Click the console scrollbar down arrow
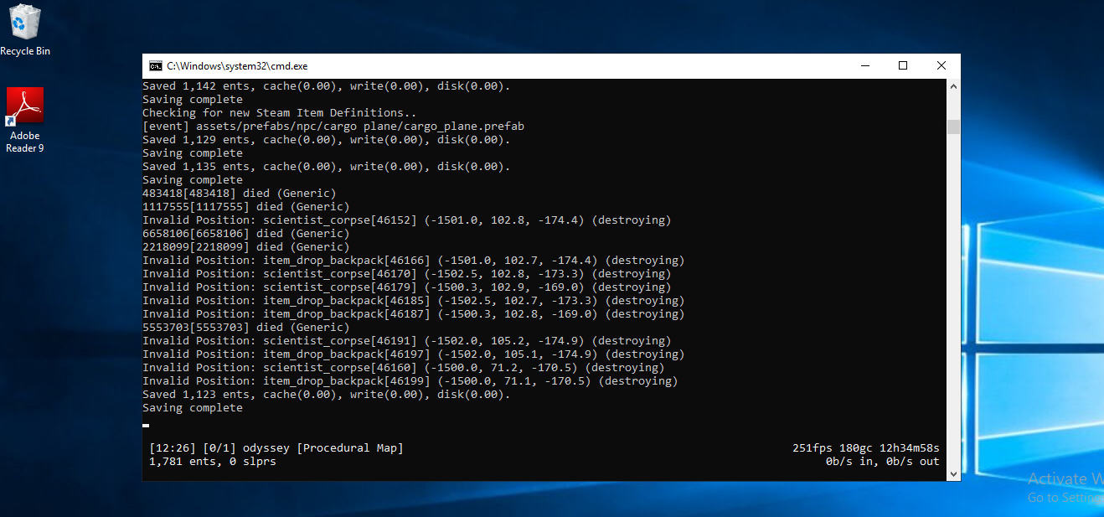 click(x=953, y=473)
